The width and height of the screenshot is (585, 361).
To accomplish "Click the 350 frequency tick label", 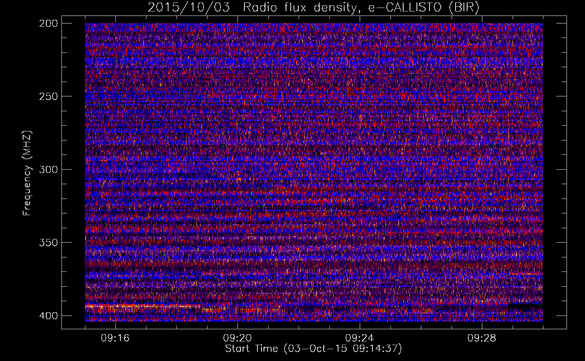I will point(48,242).
